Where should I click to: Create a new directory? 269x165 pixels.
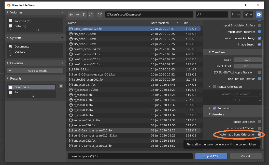pyautogui.click(x=99, y=14)
